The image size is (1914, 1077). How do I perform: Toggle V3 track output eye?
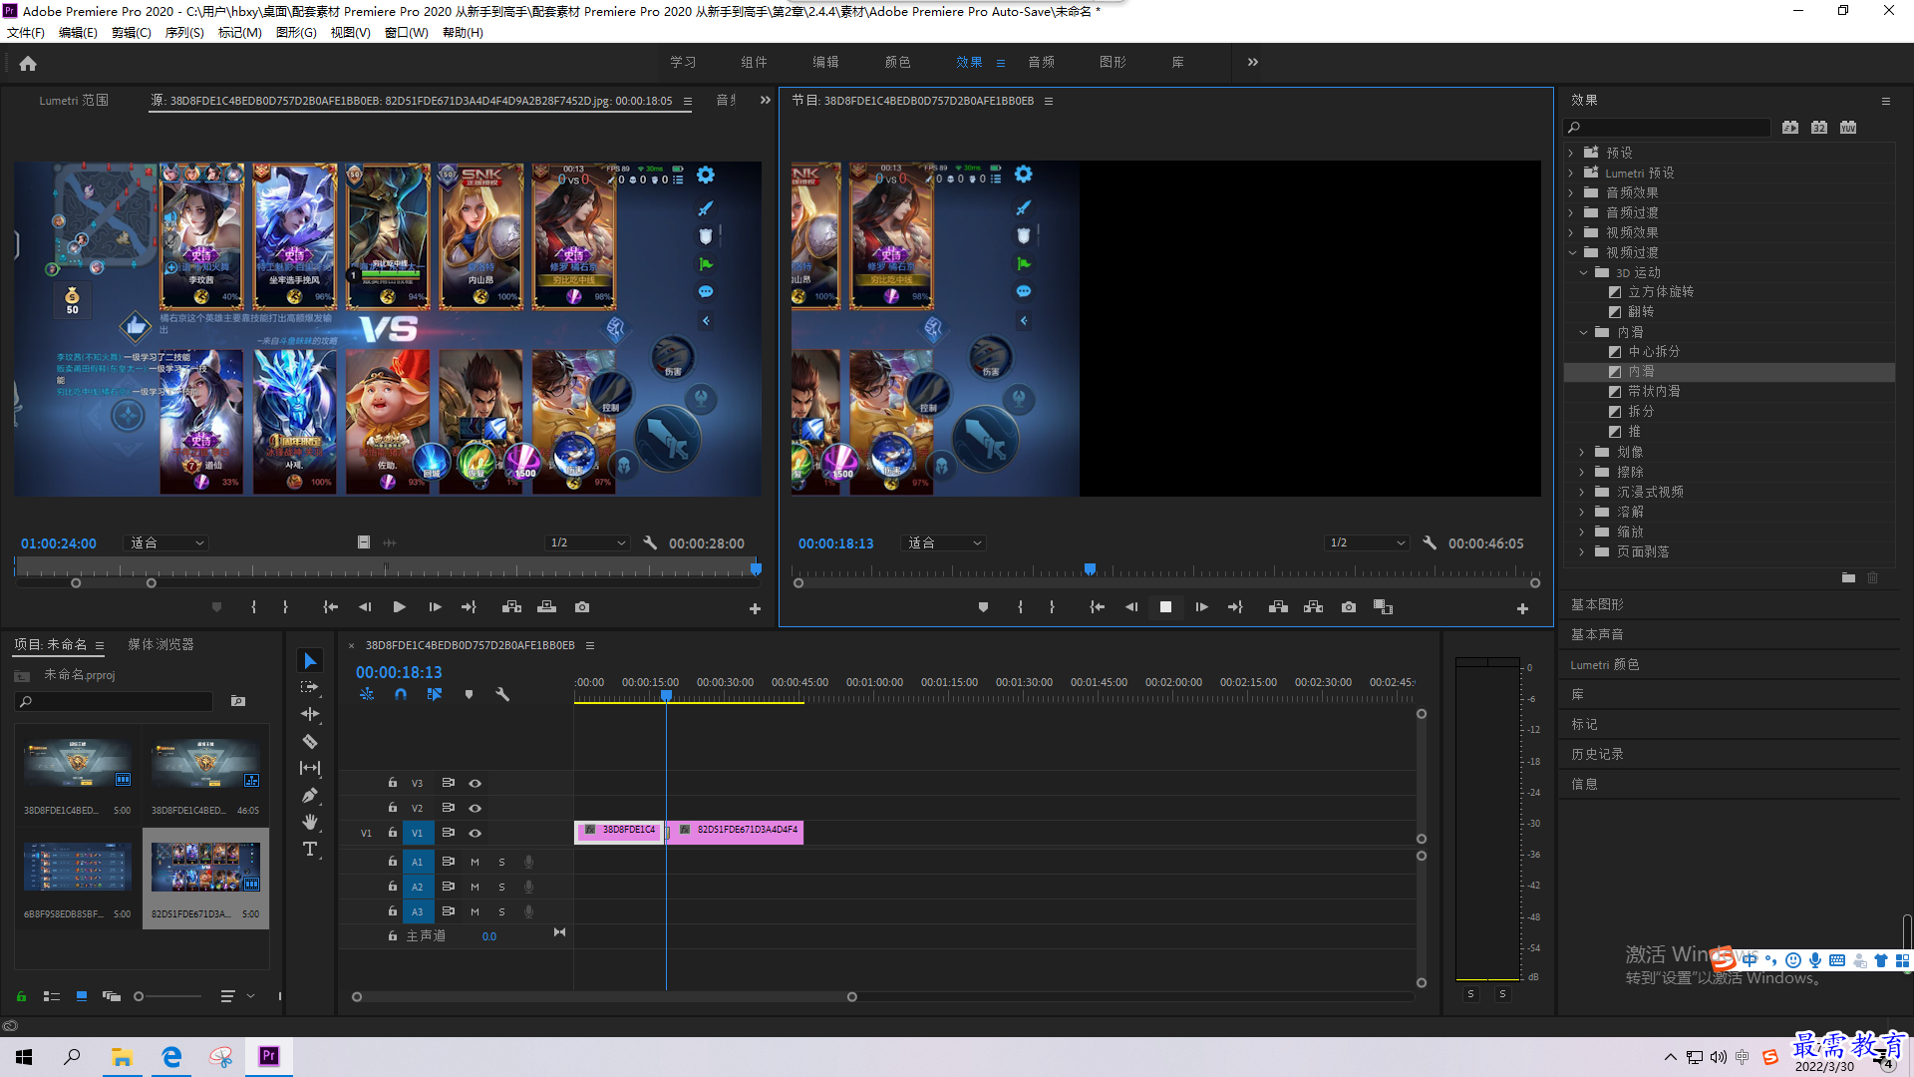(476, 783)
